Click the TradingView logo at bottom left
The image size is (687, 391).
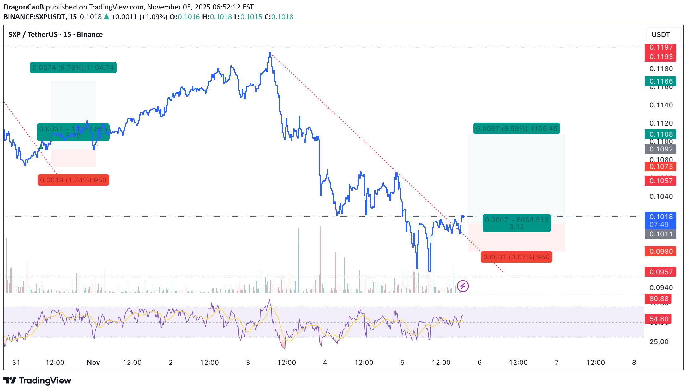[37, 381]
